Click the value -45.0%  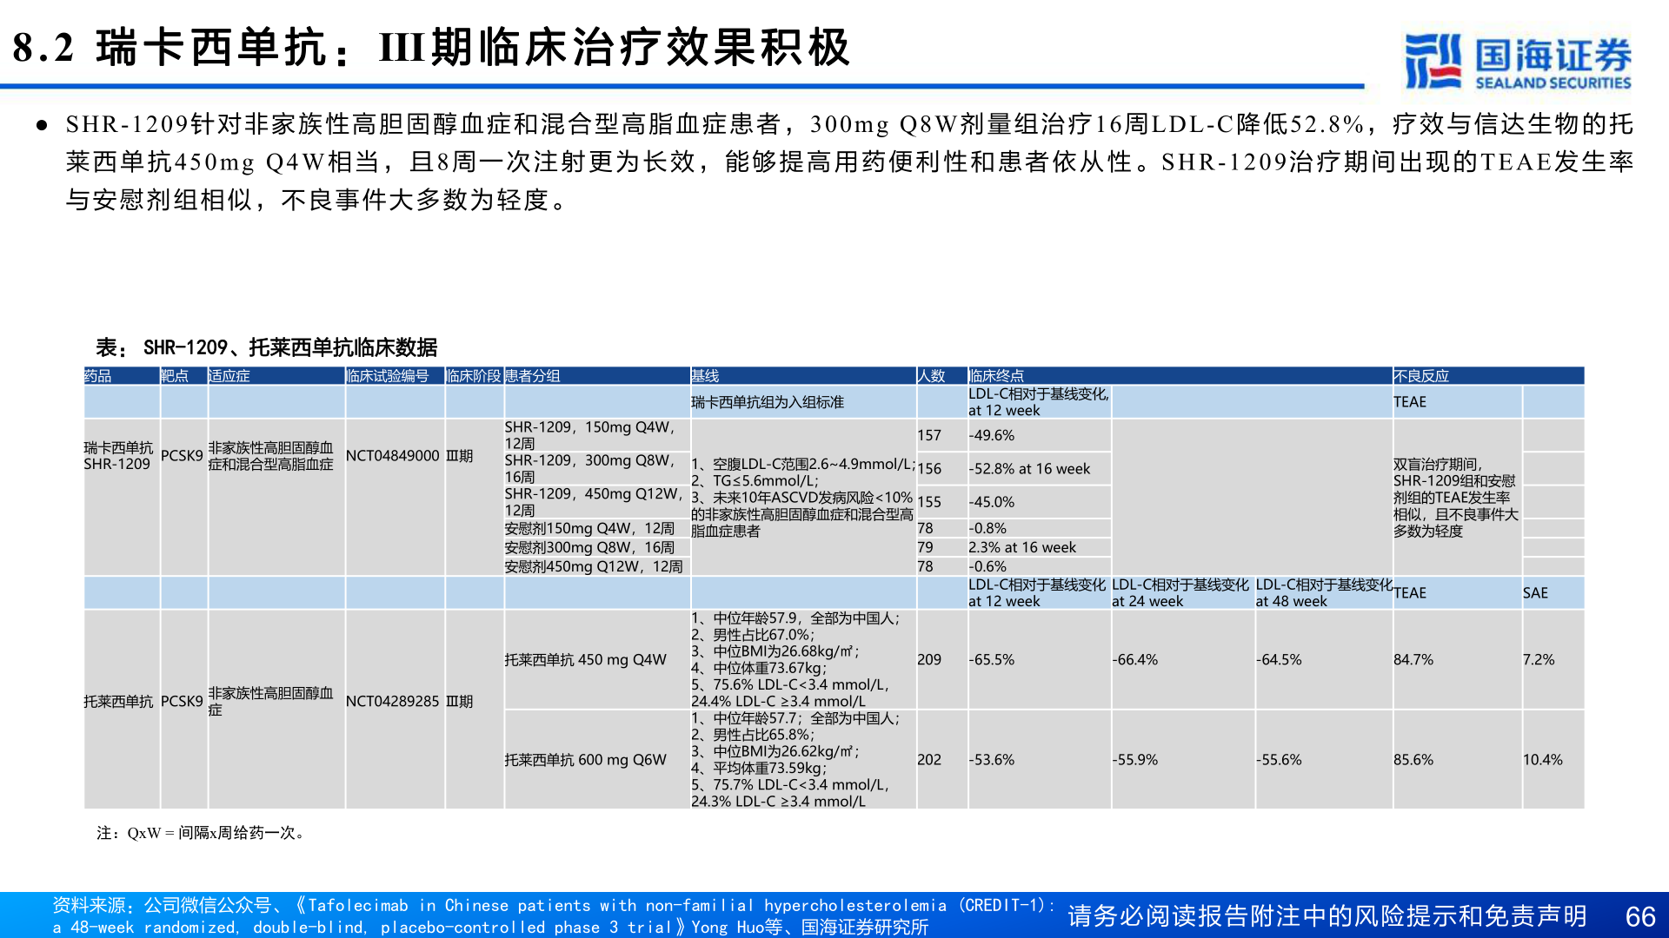[992, 502]
